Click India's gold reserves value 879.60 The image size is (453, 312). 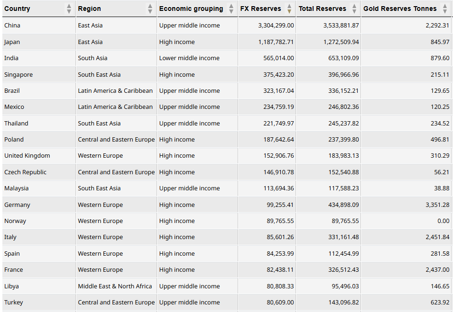440,58
